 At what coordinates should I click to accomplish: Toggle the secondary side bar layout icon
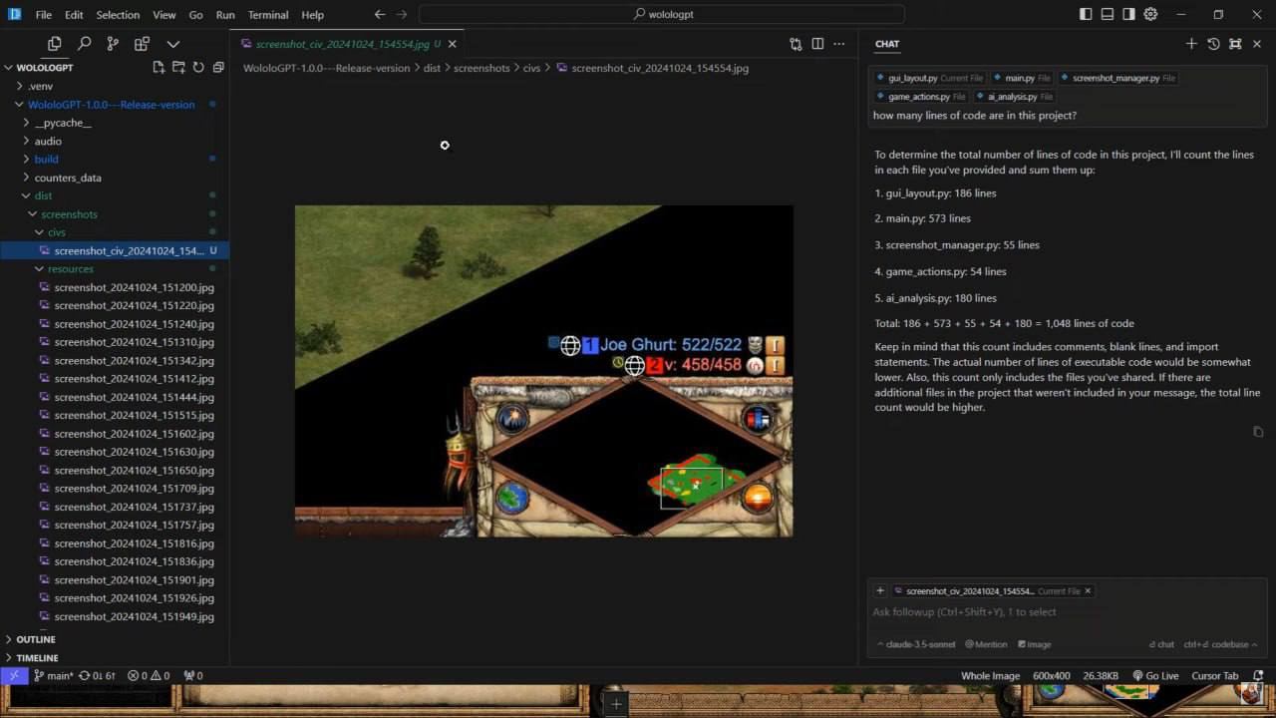[x=1128, y=14]
